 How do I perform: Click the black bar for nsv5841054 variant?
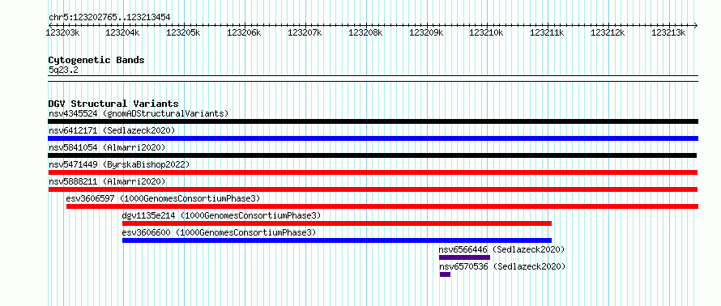pyautogui.click(x=372, y=155)
